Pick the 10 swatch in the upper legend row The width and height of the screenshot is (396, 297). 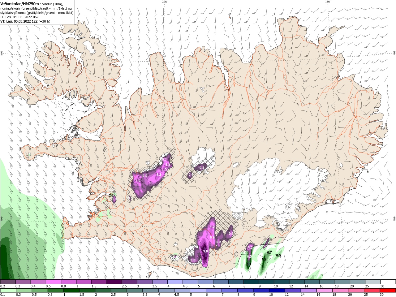[281, 282]
